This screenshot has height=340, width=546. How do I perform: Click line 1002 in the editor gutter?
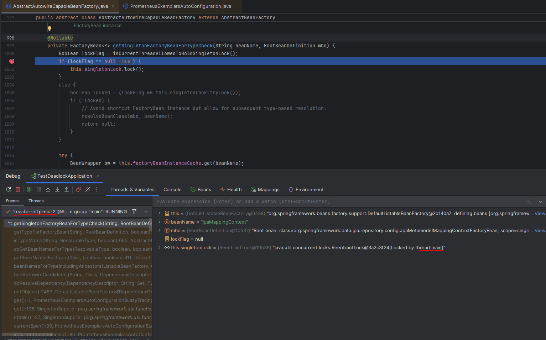[x=9, y=69]
